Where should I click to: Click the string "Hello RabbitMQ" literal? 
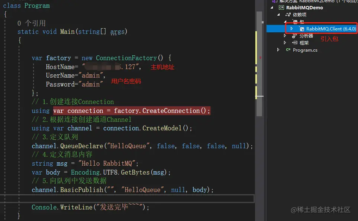[x=107, y=163]
